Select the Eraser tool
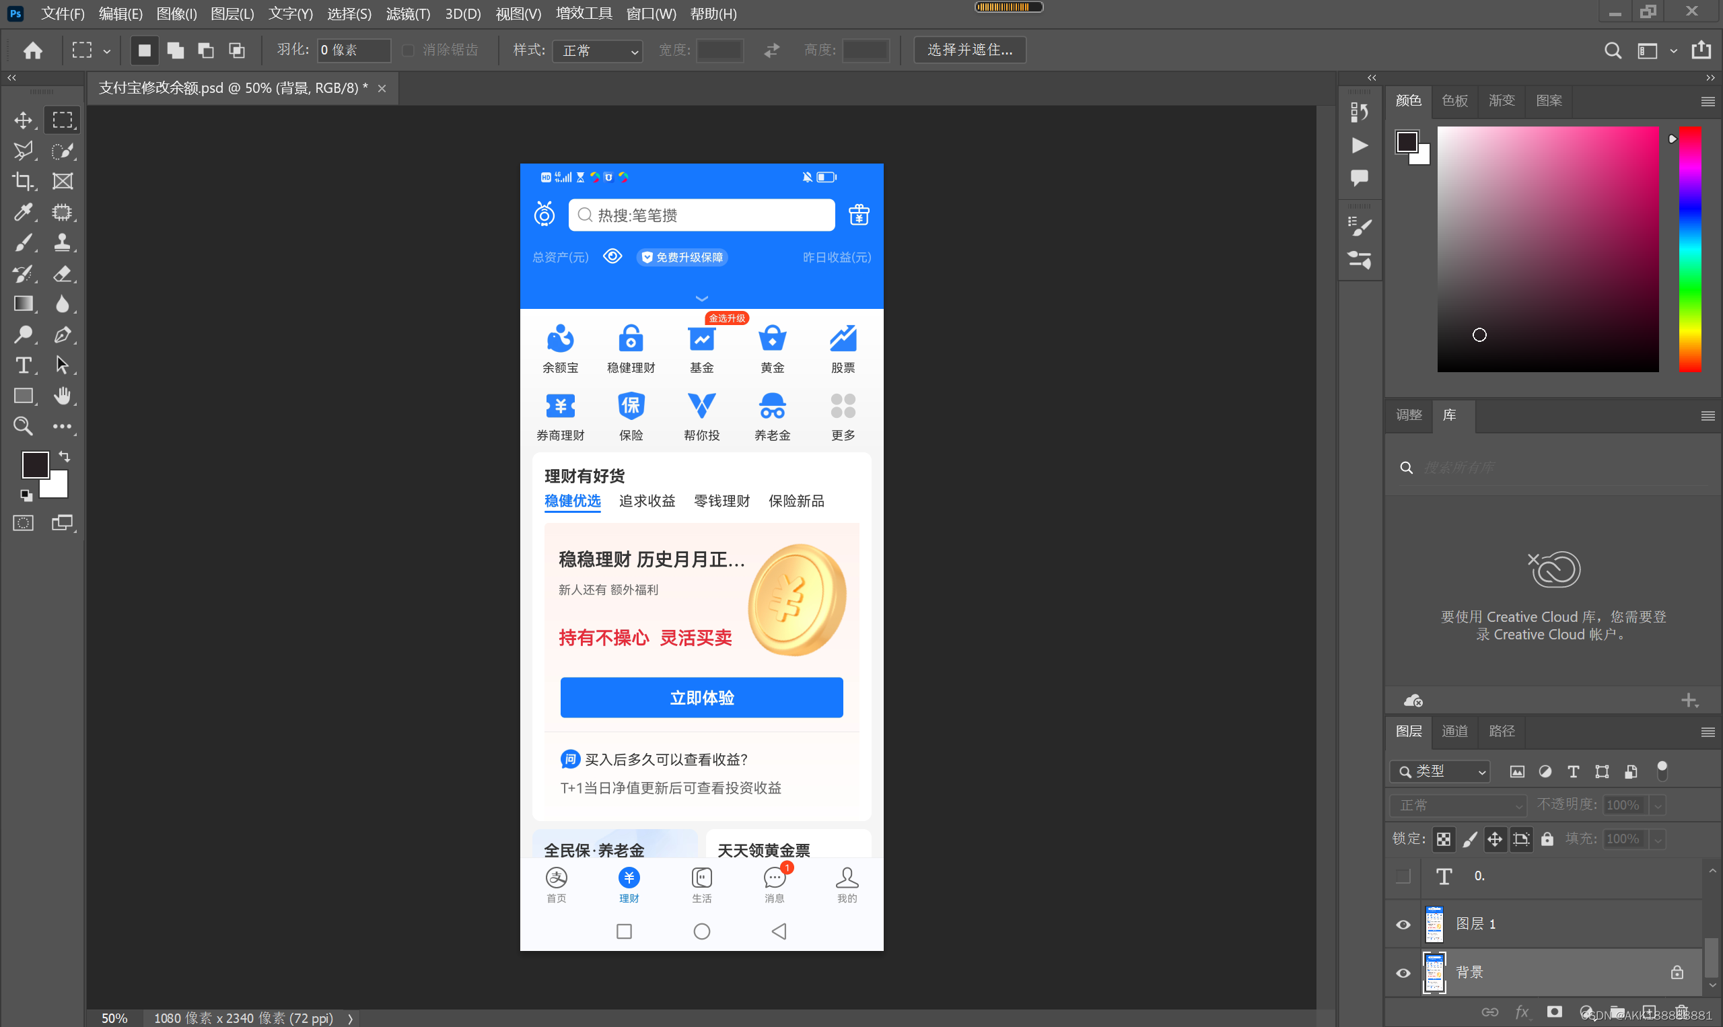 63,273
